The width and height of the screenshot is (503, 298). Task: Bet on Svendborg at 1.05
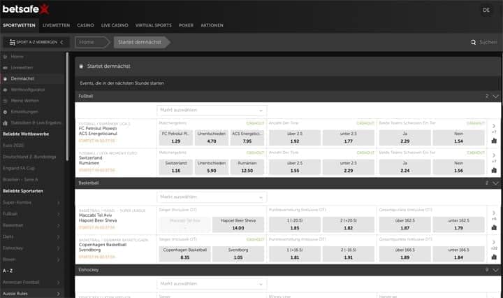(238, 254)
